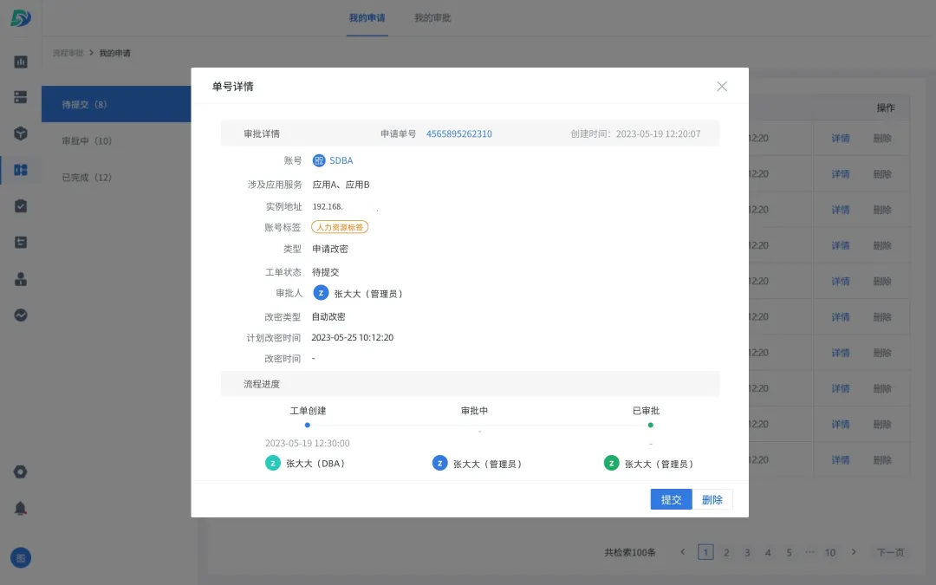Select the 已完成 (12) menu item
Screen dimensions: 936x585
click(x=87, y=177)
